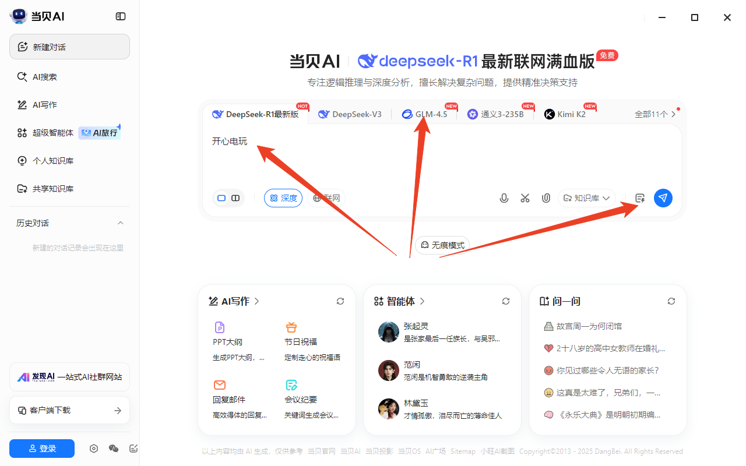Ask 这真是太难了，兄弟们 question

tap(602, 393)
